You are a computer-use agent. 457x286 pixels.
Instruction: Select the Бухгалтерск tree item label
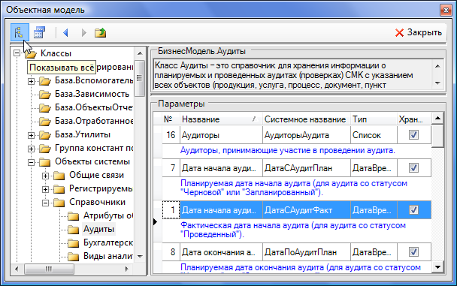(108, 242)
